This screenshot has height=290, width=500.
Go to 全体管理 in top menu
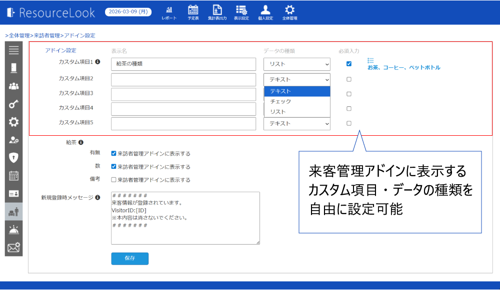289,12
